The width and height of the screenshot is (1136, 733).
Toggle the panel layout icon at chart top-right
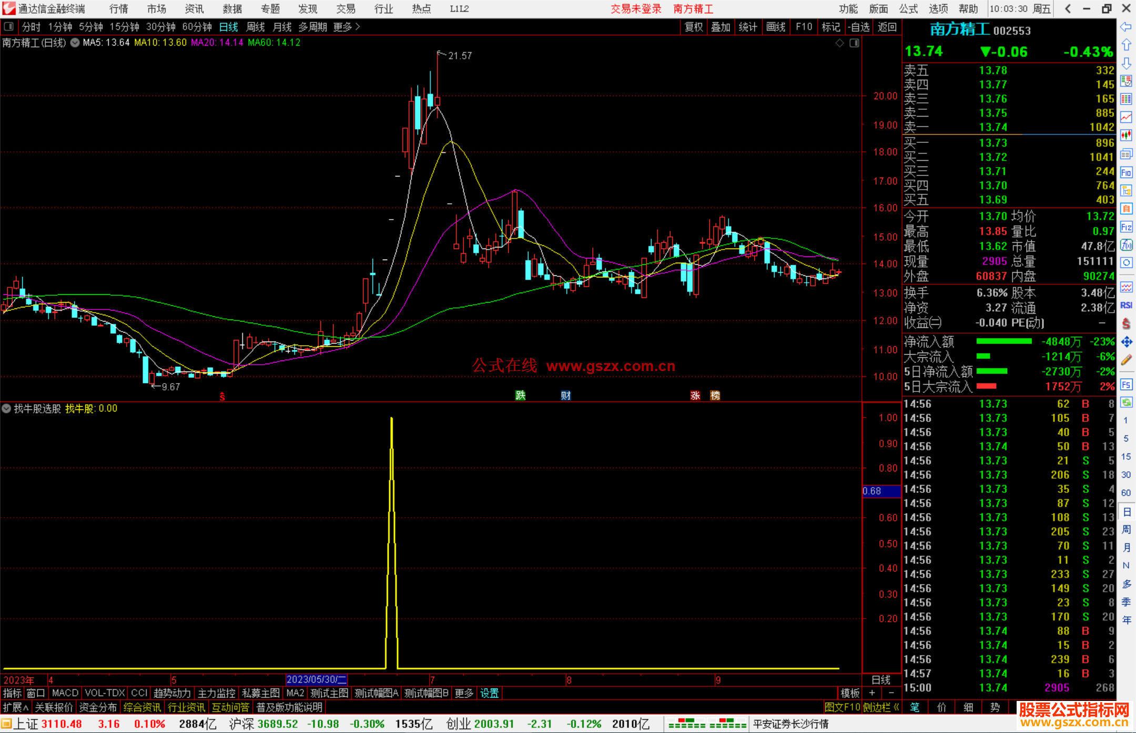coord(854,43)
